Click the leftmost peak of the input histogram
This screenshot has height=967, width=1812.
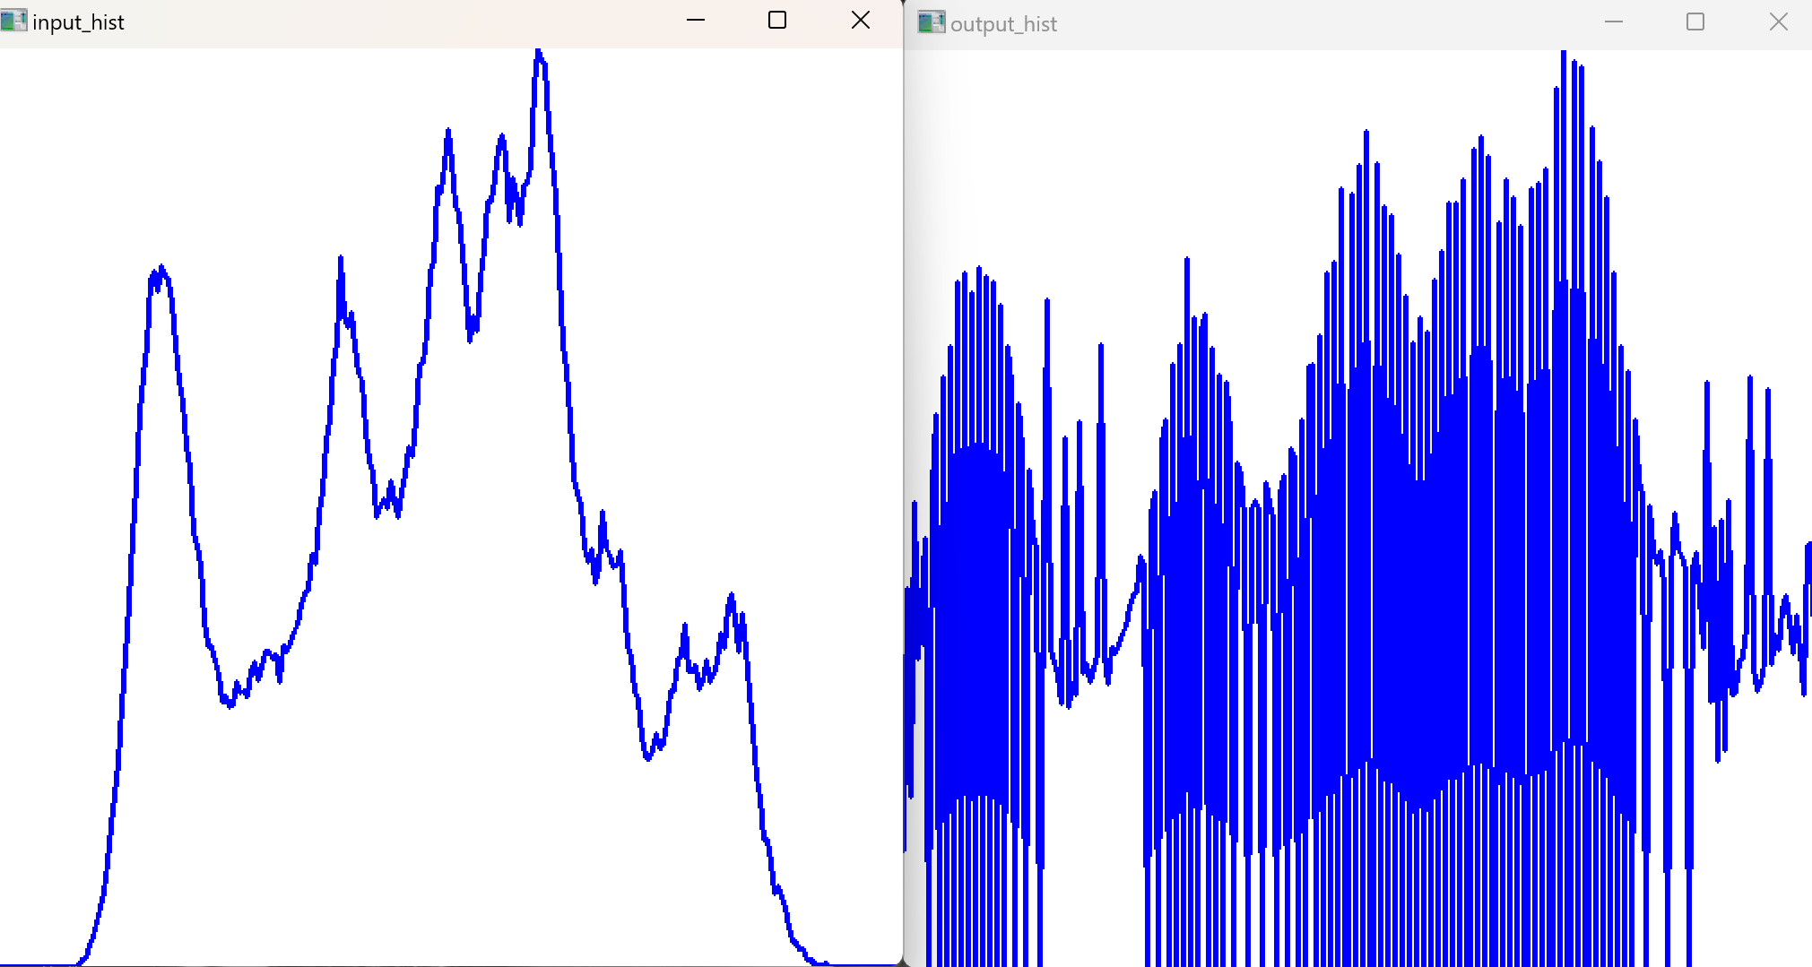coord(160,269)
